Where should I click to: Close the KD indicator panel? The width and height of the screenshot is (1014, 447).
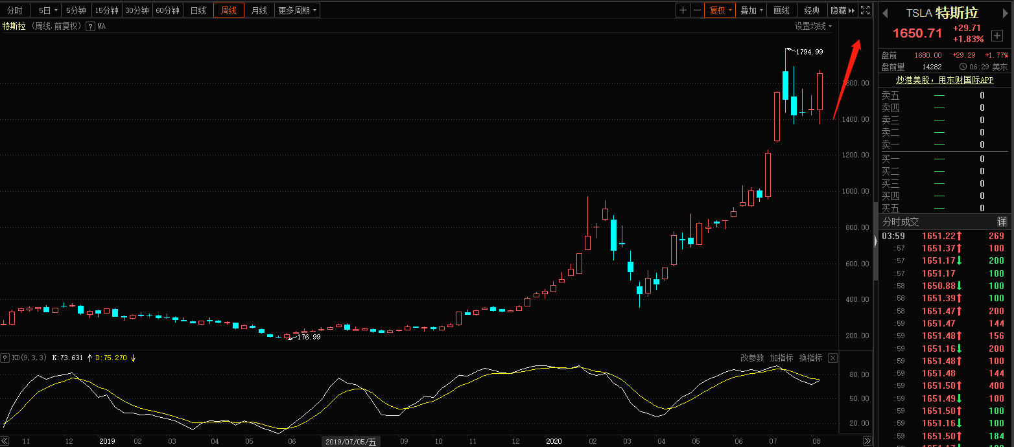(833, 358)
